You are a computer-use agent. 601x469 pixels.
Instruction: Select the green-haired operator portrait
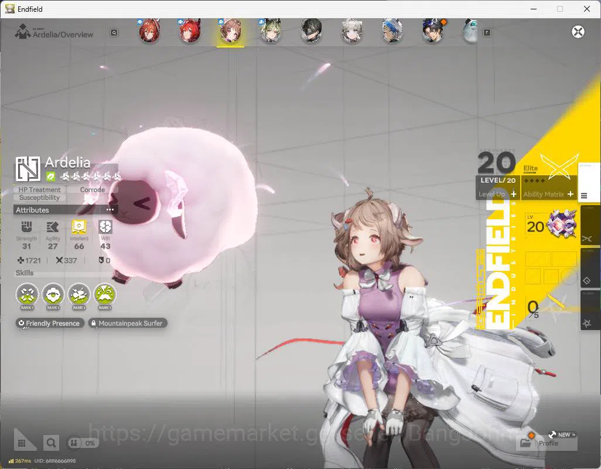click(x=271, y=32)
